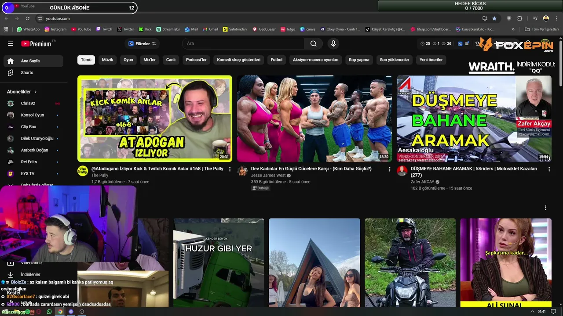Reload the page with the refresh icon
Screen dimensions: 563x316
28,18
